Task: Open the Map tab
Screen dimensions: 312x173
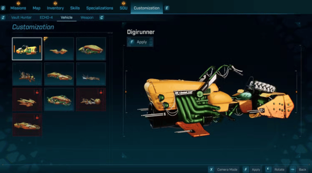Action: coord(37,8)
